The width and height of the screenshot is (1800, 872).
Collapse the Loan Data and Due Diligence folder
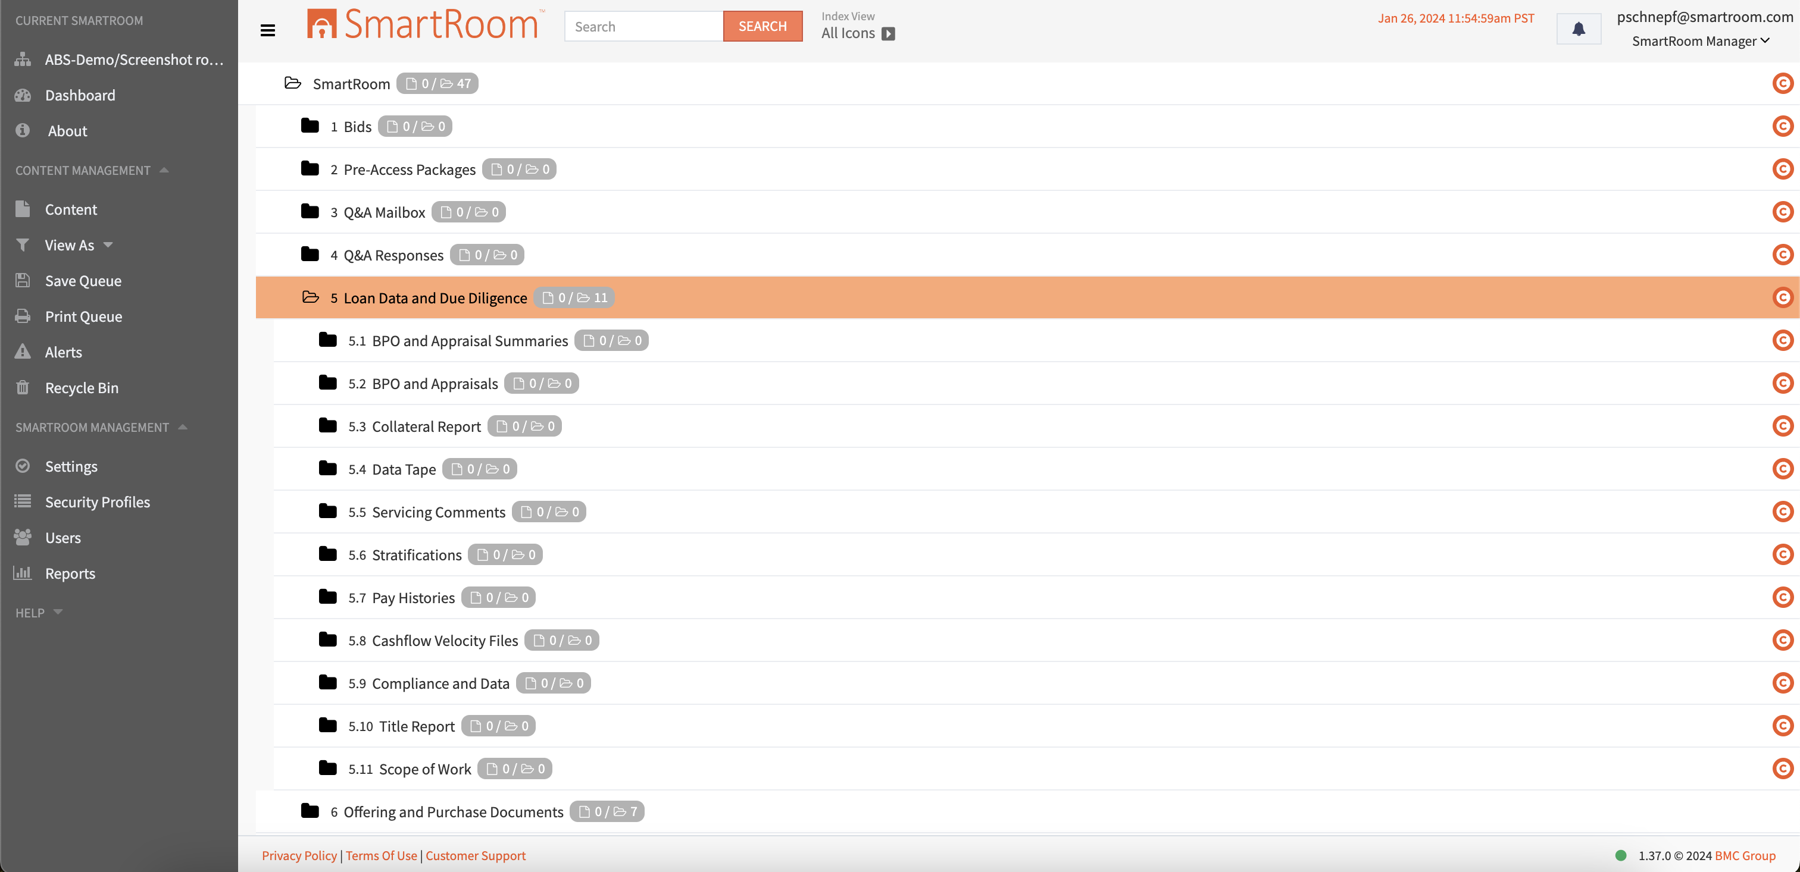(x=310, y=297)
